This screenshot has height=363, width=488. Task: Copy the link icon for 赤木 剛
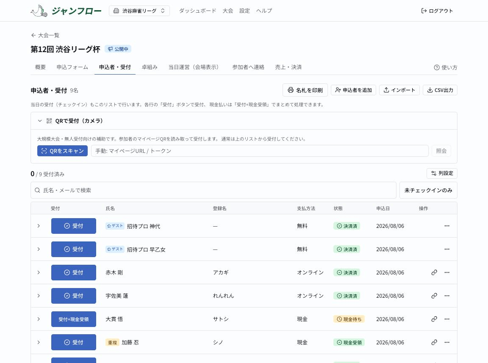[x=434, y=272]
